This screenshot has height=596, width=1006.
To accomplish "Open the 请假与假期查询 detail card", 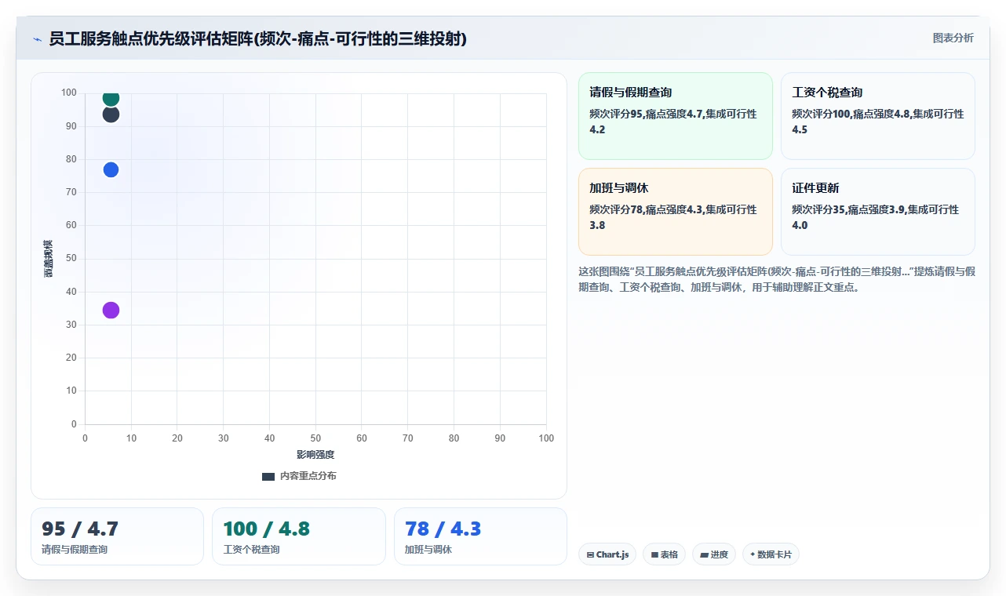I will point(676,116).
